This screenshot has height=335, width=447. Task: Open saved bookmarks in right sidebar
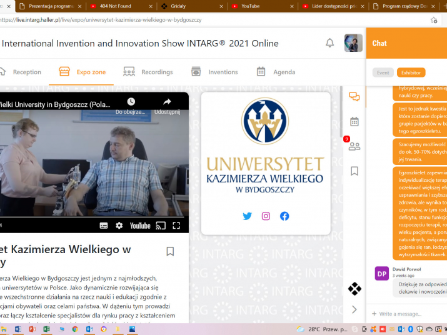tap(354, 171)
